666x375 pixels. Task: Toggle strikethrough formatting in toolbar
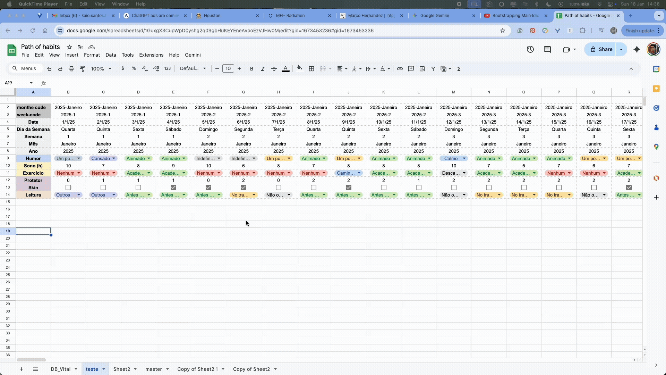coord(274,69)
